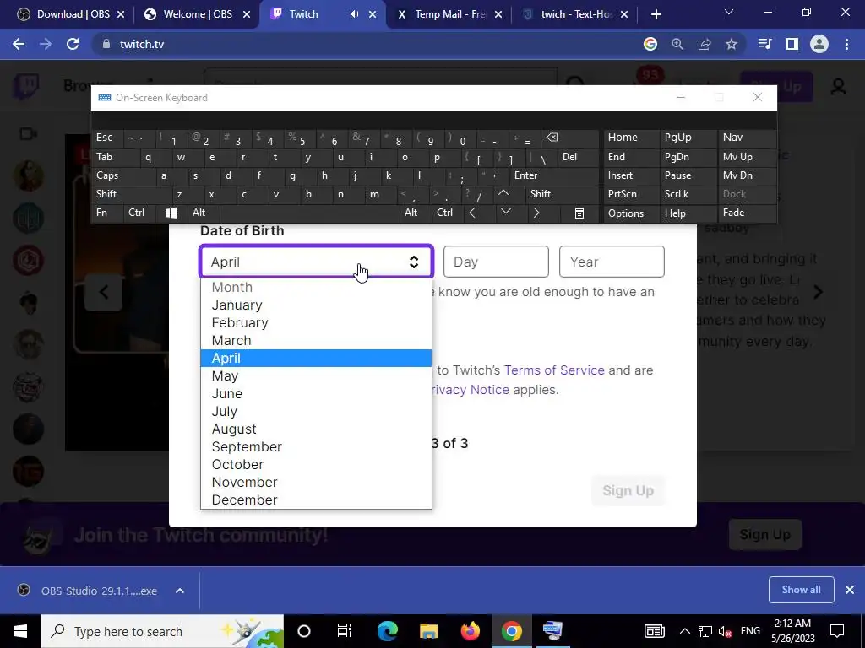
Task: Open File Explorer from taskbar
Action: (428, 631)
